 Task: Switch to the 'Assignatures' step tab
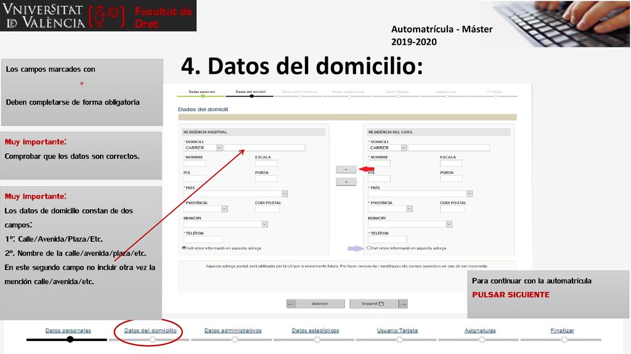tap(446, 92)
